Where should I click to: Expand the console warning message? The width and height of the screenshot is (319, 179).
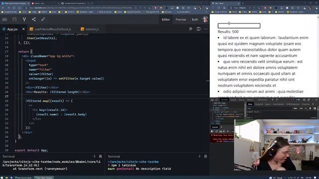coord(214,135)
